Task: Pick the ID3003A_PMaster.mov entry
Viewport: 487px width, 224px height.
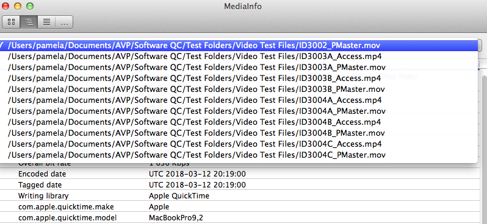Action: coord(239,68)
